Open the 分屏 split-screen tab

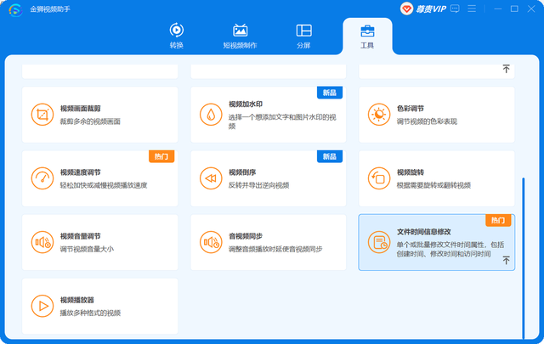tap(303, 36)
